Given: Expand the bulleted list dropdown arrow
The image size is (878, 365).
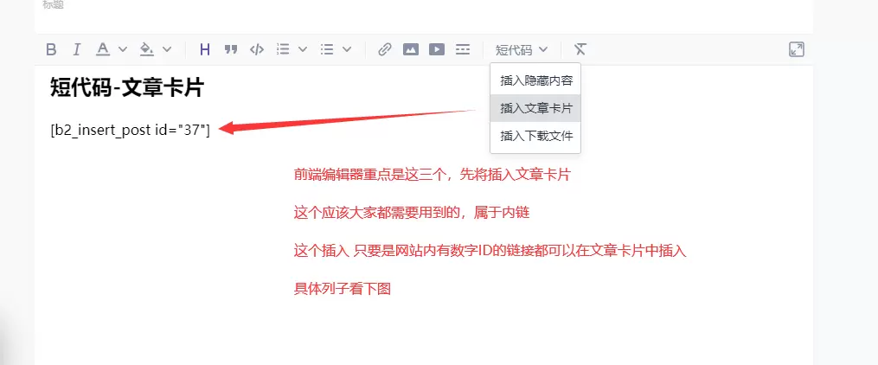Looking at the screenshot, I should click(347, 49).
